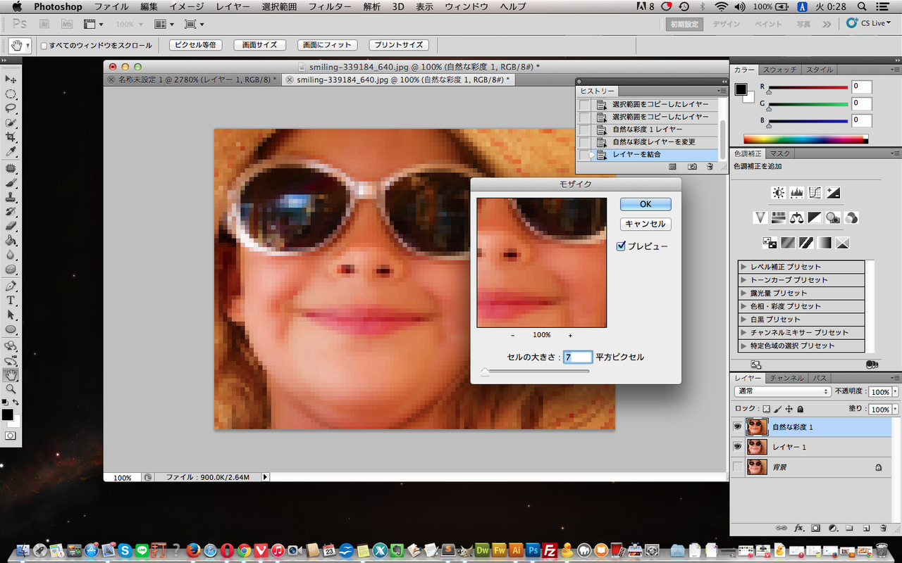Switch to the スウォッチ tab

[780, 70]
